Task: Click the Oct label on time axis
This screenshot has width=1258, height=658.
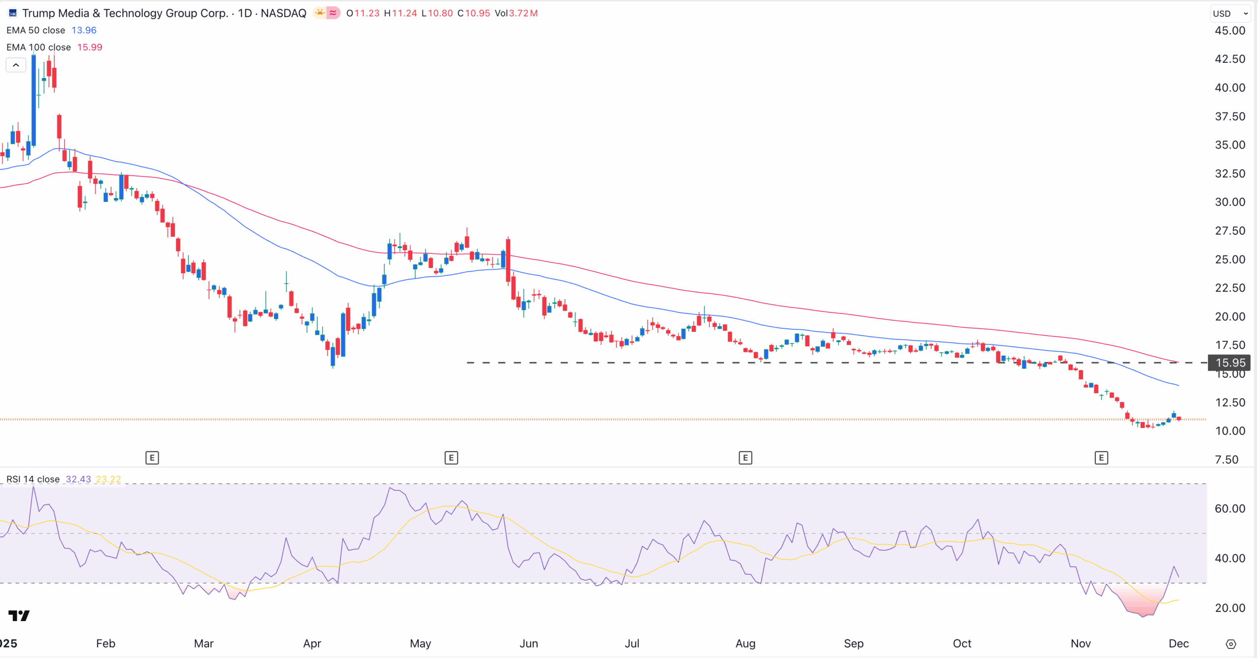Action: point(962,644)
